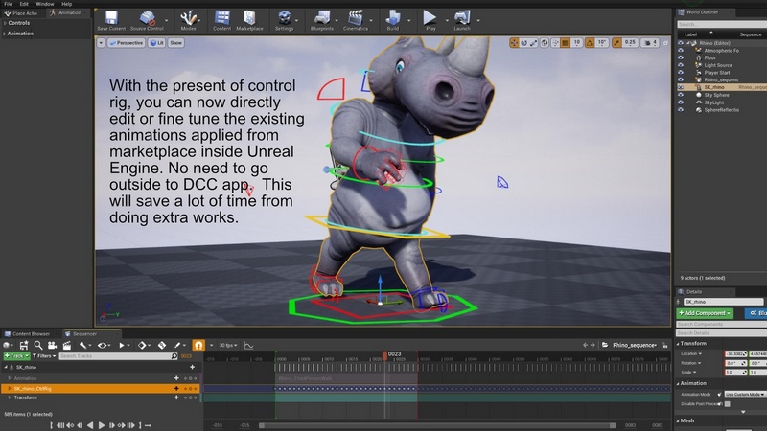
Task: Switch to the Content Browser tab
Action: tap(33, 333)
